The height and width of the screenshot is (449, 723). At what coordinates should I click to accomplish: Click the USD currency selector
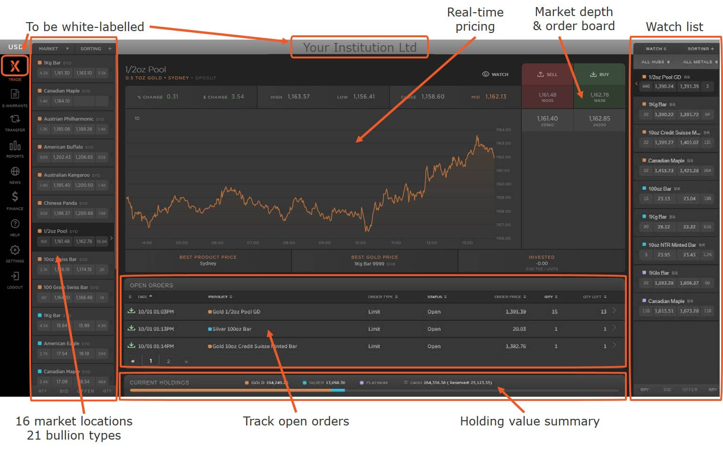15,47
